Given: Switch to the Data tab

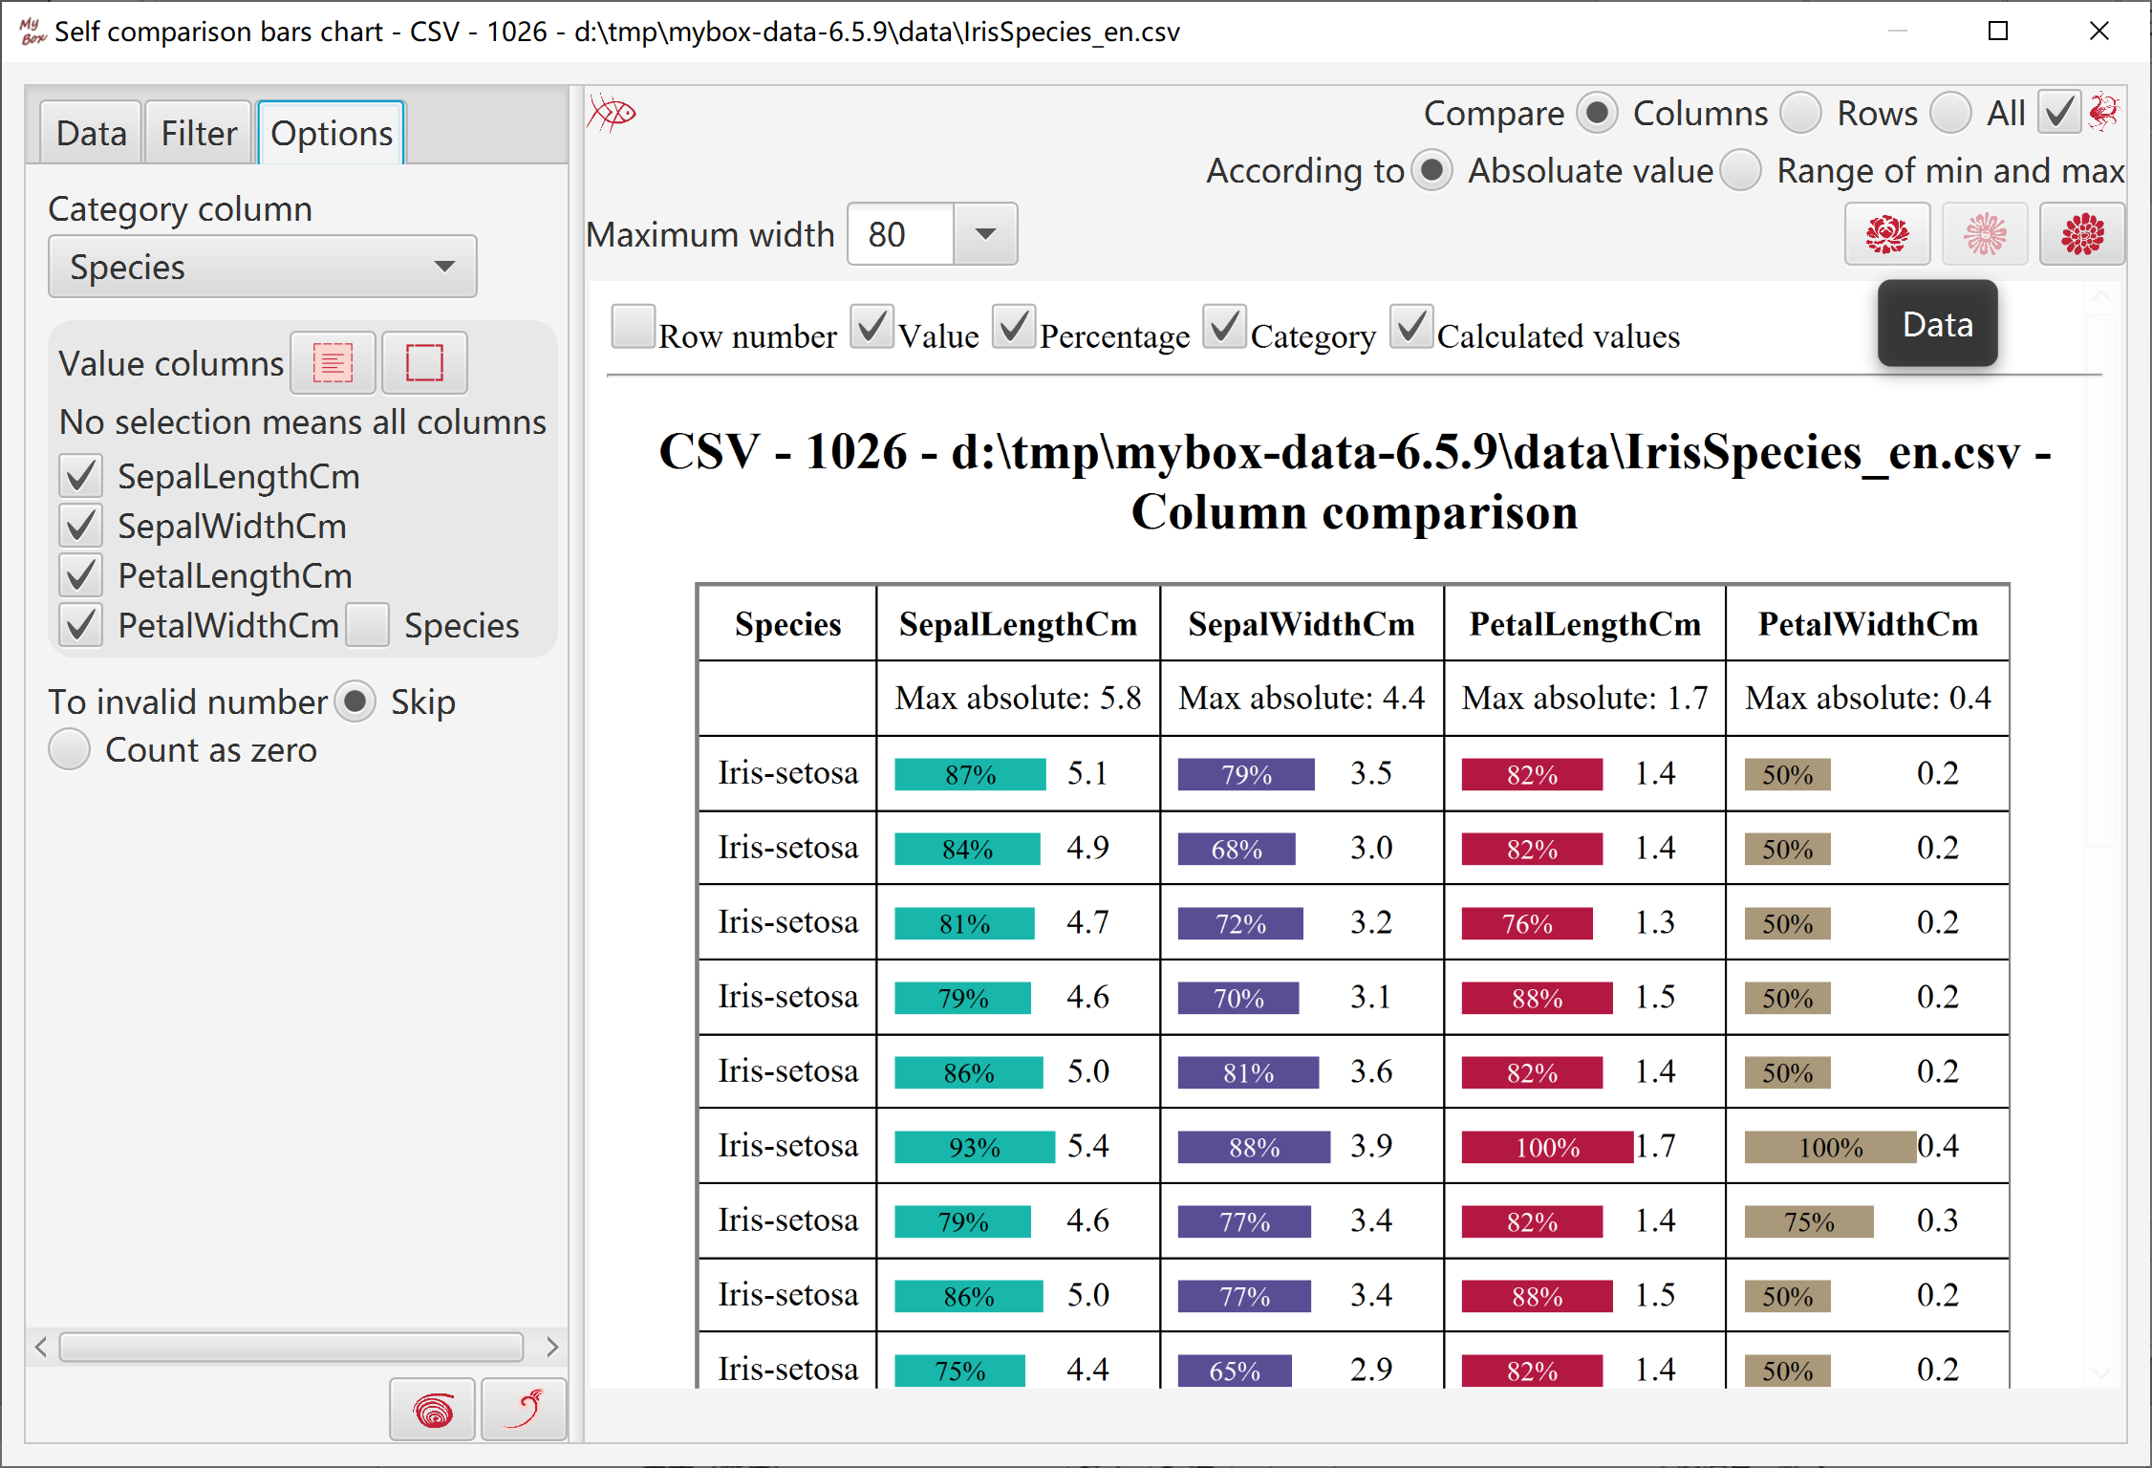Looking at the screenshot, I should tap(92, 133).
